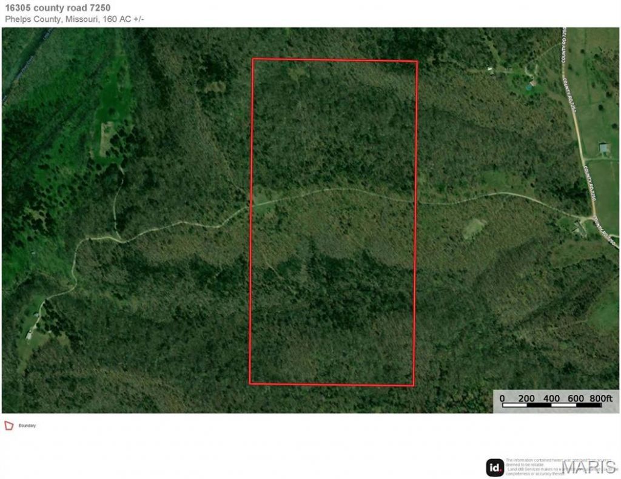The width and height of the screenshot is (621, 479).
Task: Click the 'Boundary' legend label
Action: coord(27,426)
